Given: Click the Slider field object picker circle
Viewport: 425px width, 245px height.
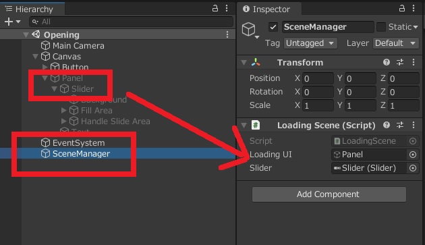Looking at the screenshot, I should tap(413, 168).
